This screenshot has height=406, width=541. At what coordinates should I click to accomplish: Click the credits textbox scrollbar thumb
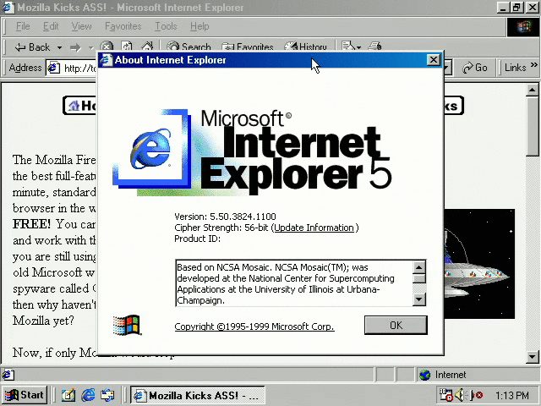click(419, 279)
